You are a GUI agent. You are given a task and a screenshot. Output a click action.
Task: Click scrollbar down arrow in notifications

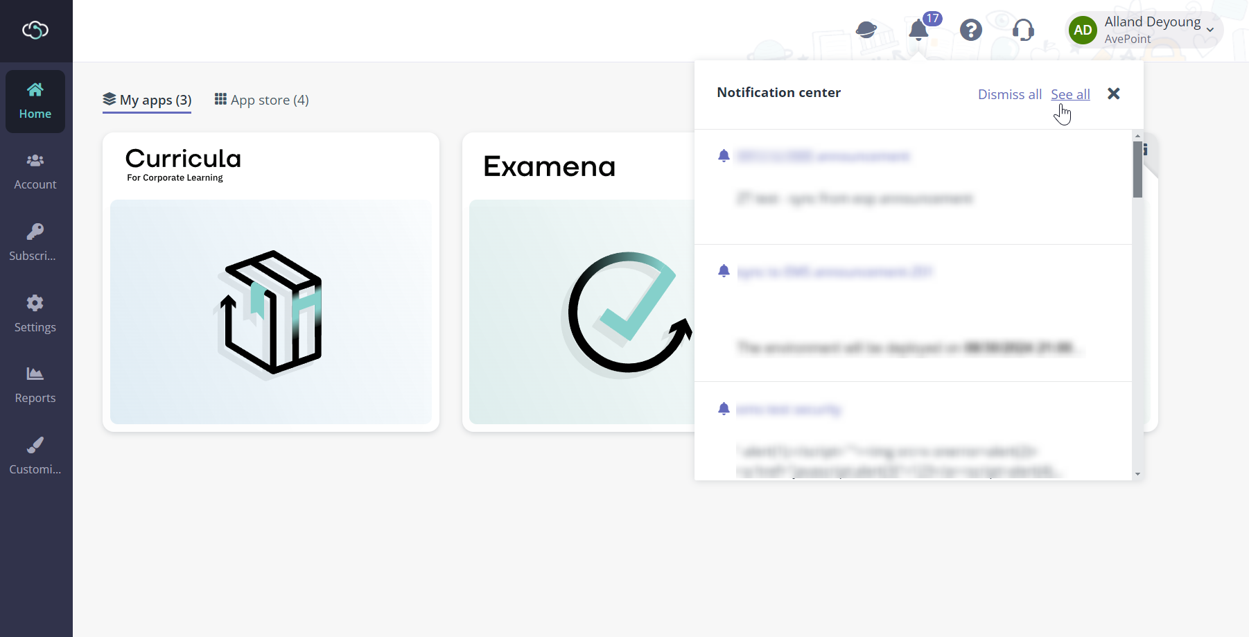click(1137, 475)
